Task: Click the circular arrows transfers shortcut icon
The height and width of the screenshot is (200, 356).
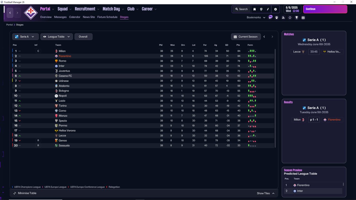Action: (x=290, y=17)
